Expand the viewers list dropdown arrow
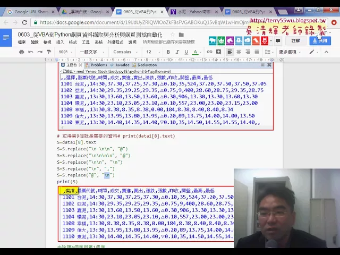 [271, 40]
